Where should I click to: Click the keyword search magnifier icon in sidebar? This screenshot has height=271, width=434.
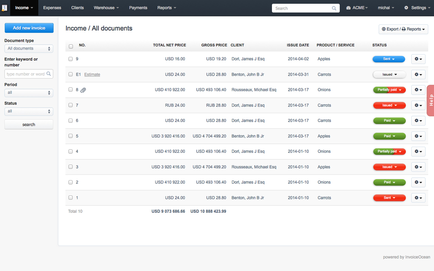tap(49, 74)
